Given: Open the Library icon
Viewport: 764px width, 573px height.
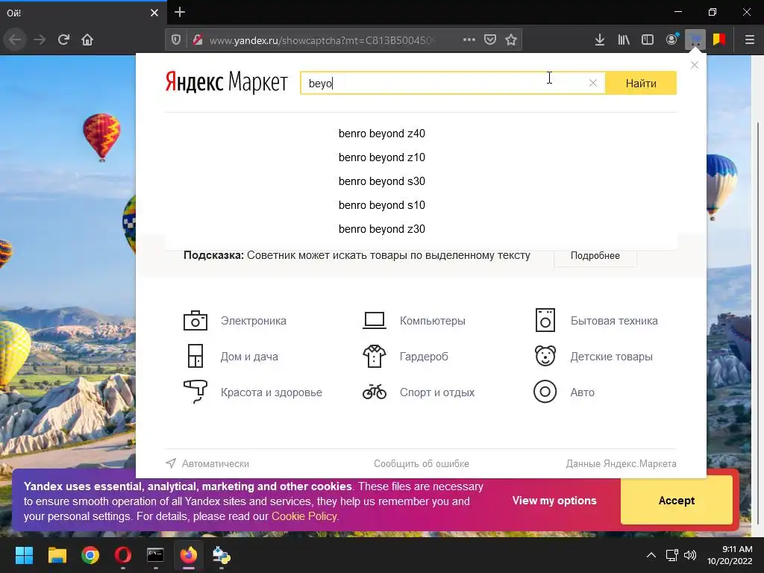Looking at the screenshot, I should (x=624, y=40).
